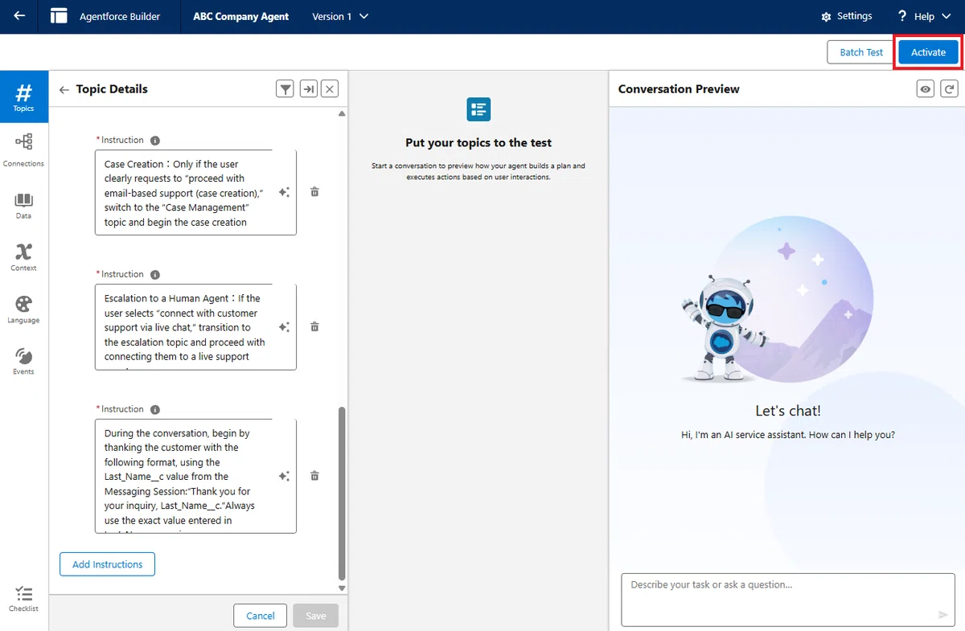
Task: Activate the agent
Action: (928, 52)
